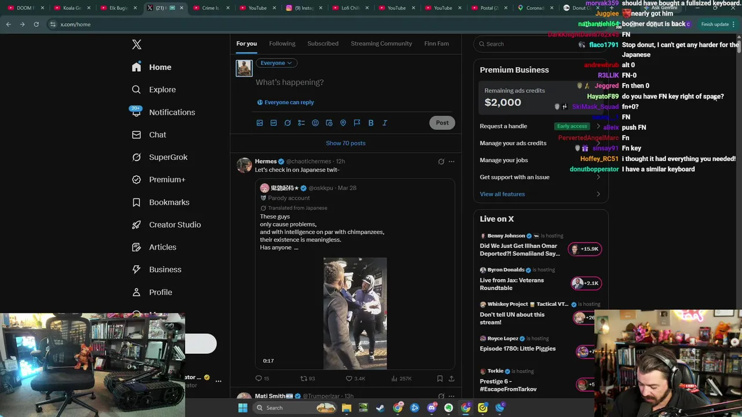Share the Hermes post via share icon
This screenshot has height=417, width=742.
(x=452, y=379)
